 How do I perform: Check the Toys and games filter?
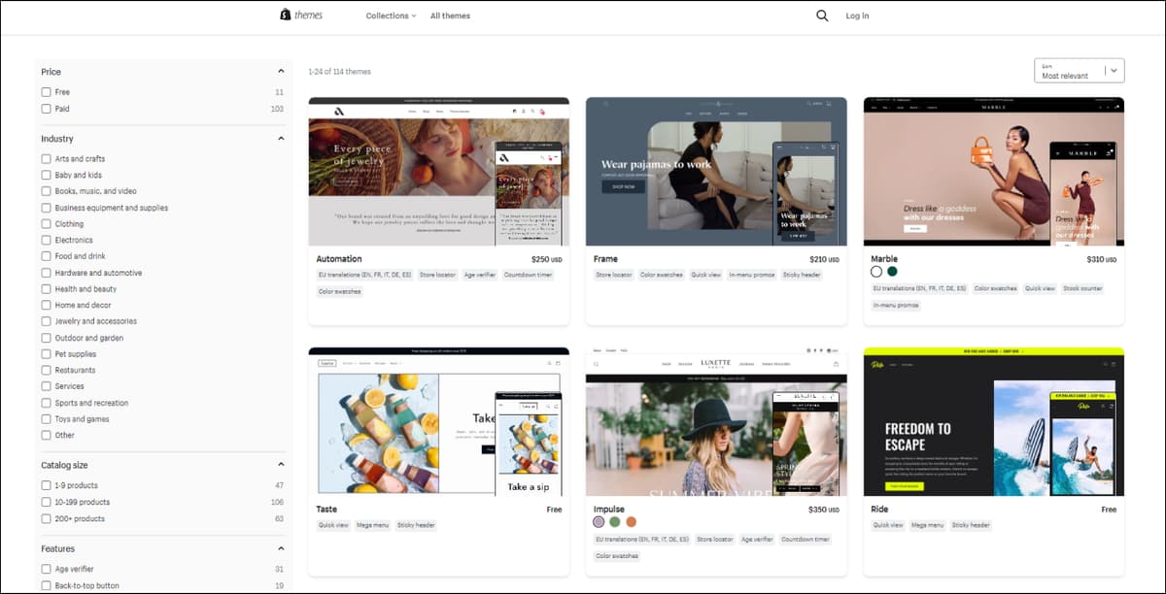(46, 419)
